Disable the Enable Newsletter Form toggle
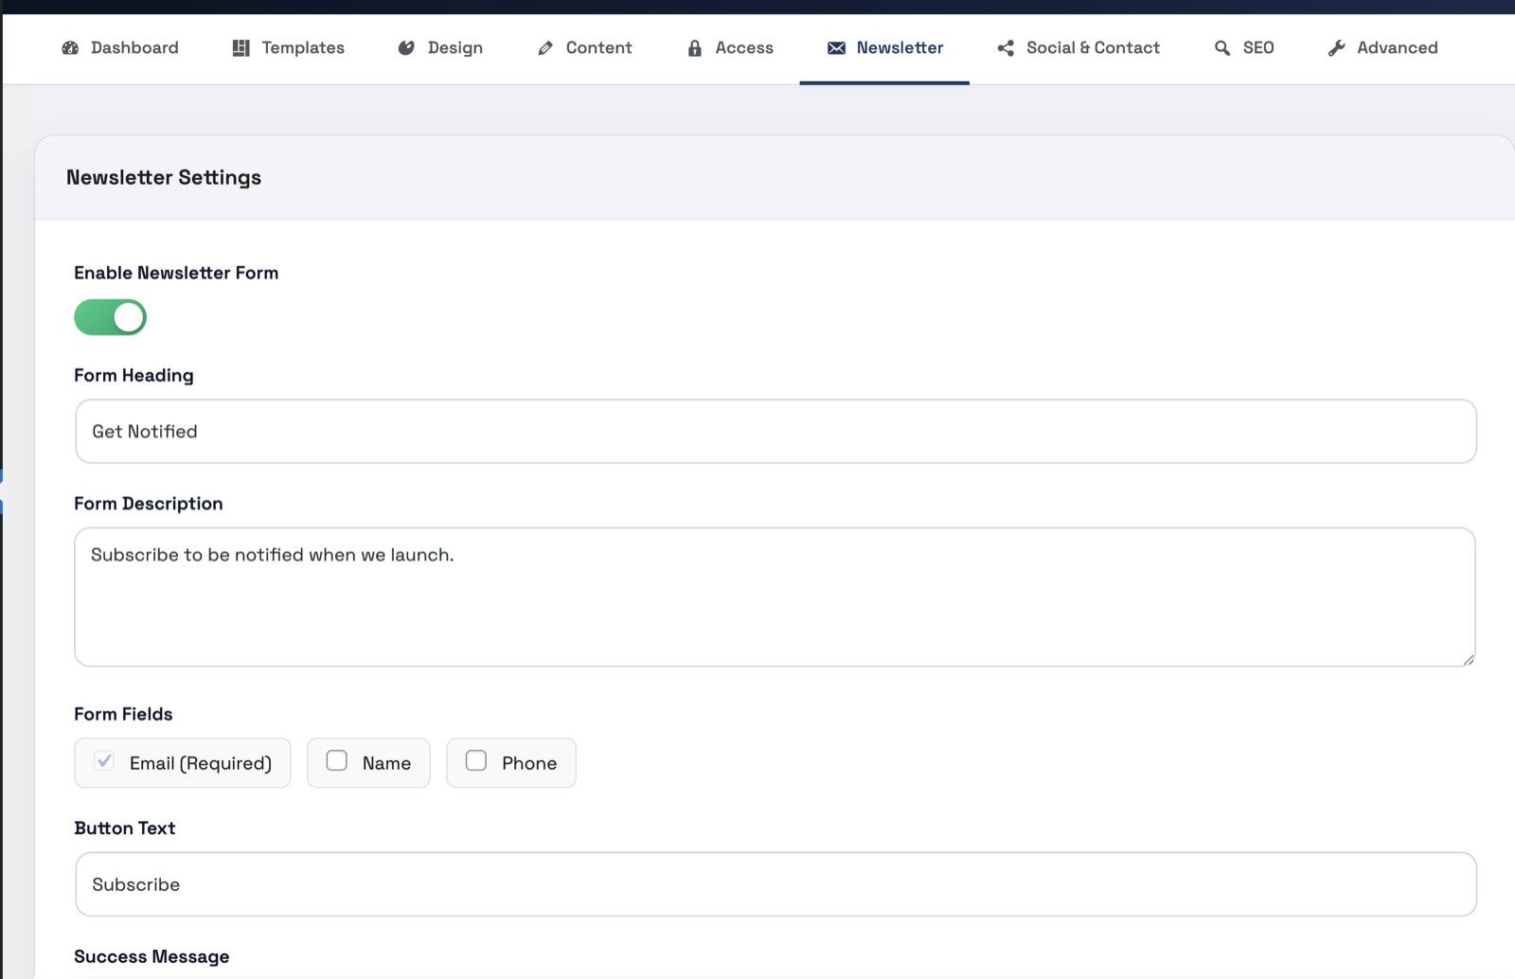The image size is (1515, 979). (x=110, y=316)
